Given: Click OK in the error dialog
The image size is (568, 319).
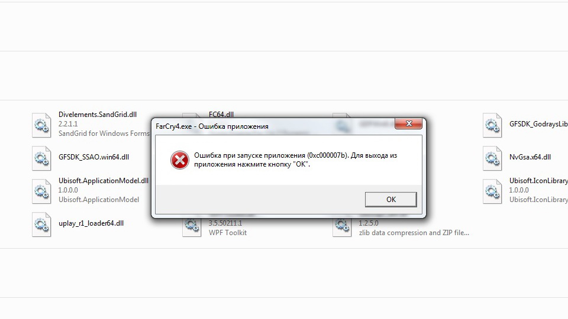Looking at the screenshot, I should point(391,199).
